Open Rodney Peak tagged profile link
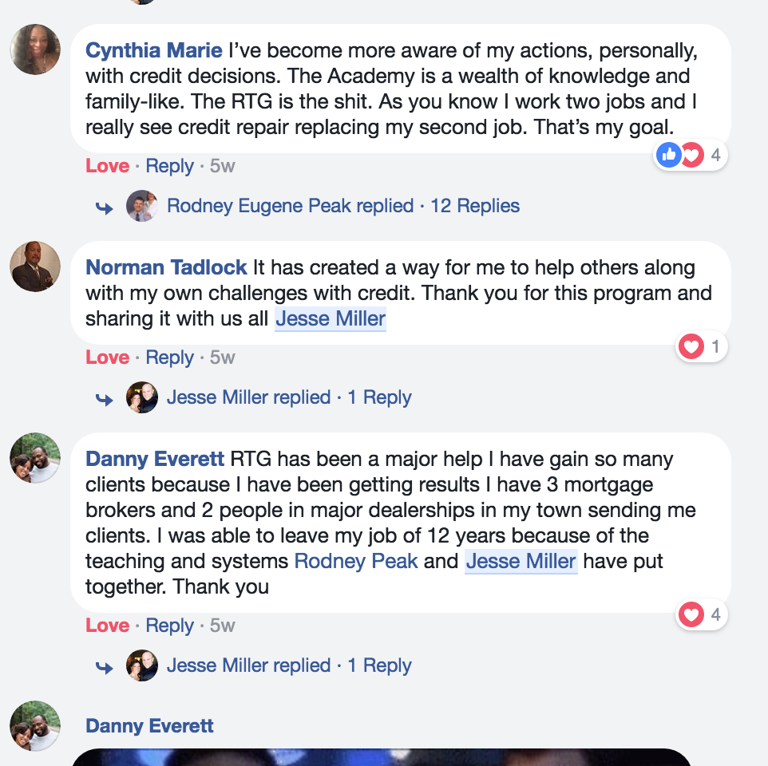Viewport: 768px width, 766px height. (x=356, y=561)
